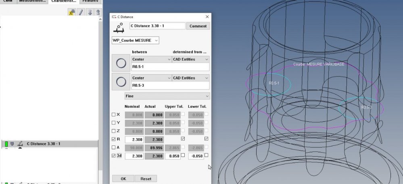Click 3d upper tolerance field 0.050
The width and height of the screenshot is (403, 184).
[x=173, y=156]
